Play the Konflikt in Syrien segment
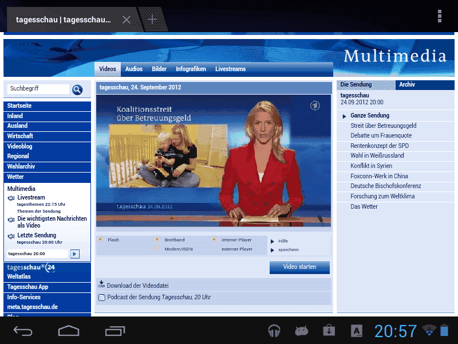458x344 pixels. (x=371, y=166)
